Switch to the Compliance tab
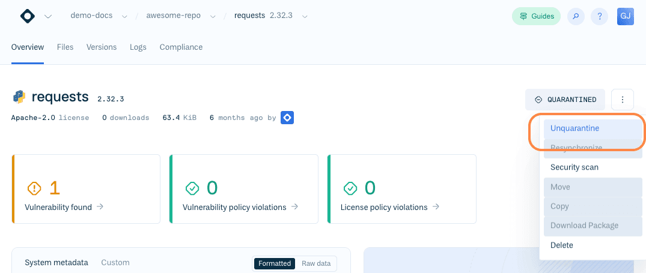The height and width of the screenshot is (273, 646). 181,47
